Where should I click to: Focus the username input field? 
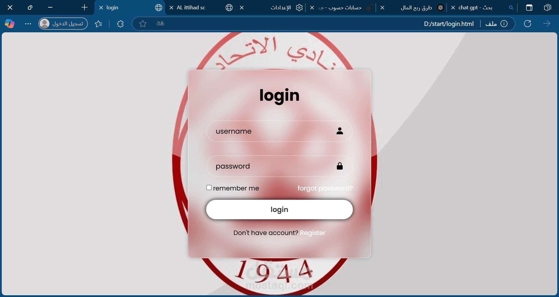pyautogui.click(x=279, y=131)
